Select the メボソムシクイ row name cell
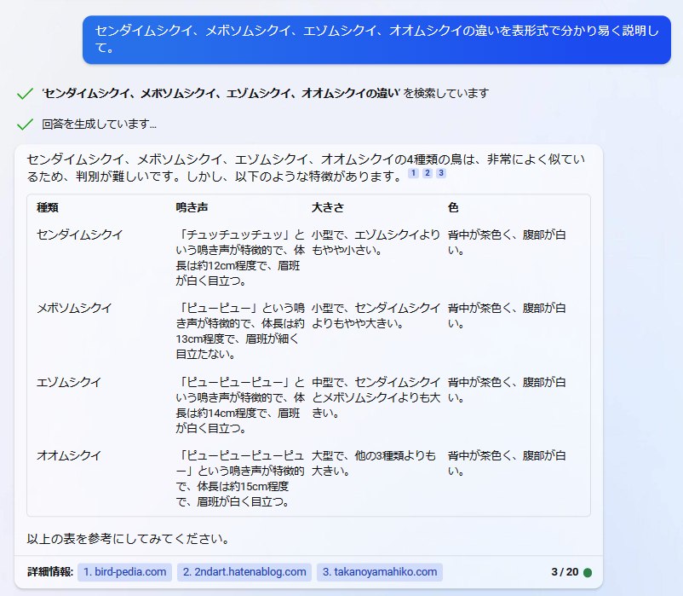This screenshot has height=596, width=683. pyautogui.click(x=74, y=309)
